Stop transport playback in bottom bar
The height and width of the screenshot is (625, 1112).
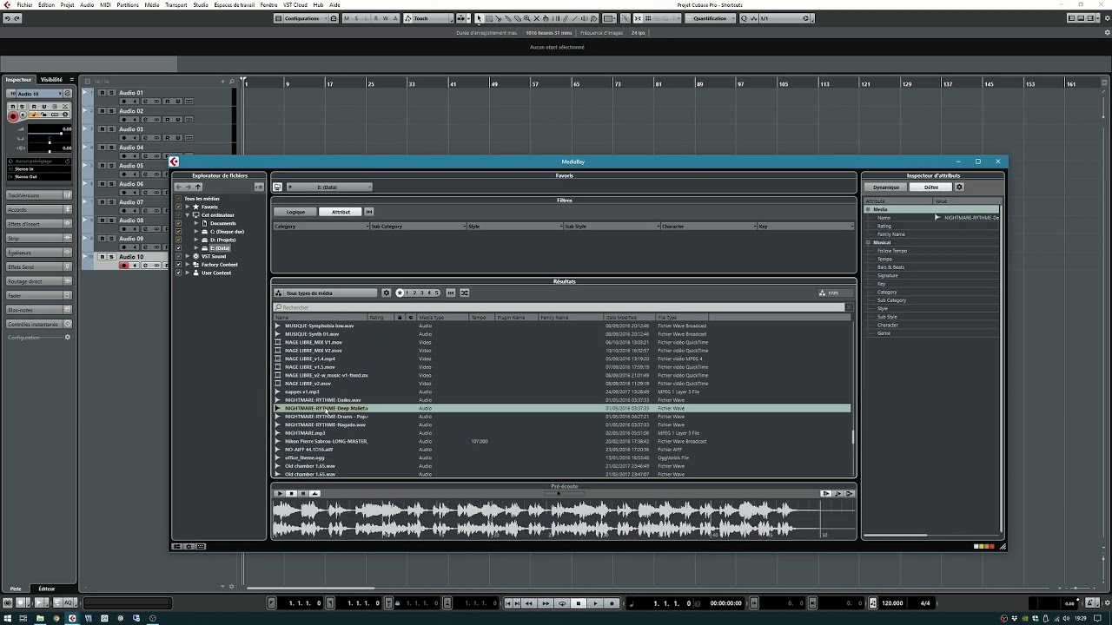[x=579, y=603]
